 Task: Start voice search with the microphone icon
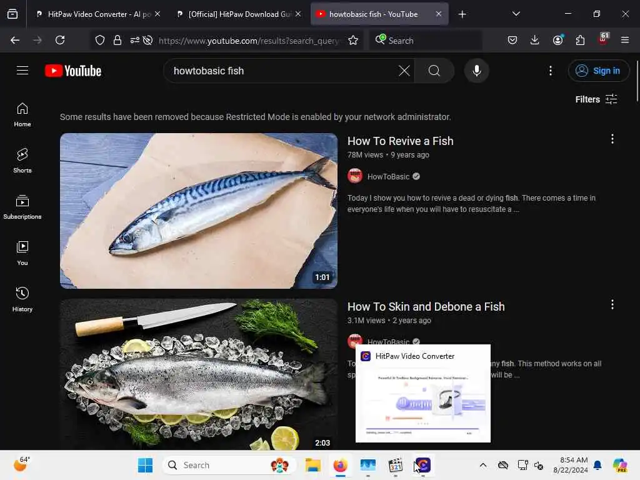tap(476, 71)
